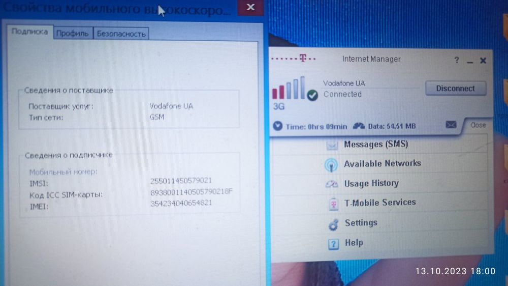Collapse the menu with Close tab

click(478, 125)
